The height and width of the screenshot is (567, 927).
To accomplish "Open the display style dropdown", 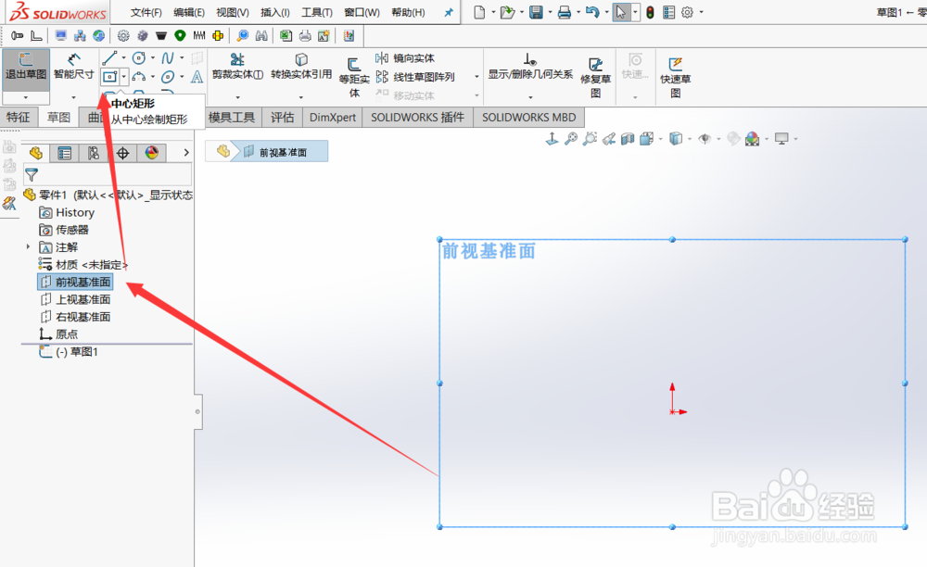I will (x=689, y=138).
